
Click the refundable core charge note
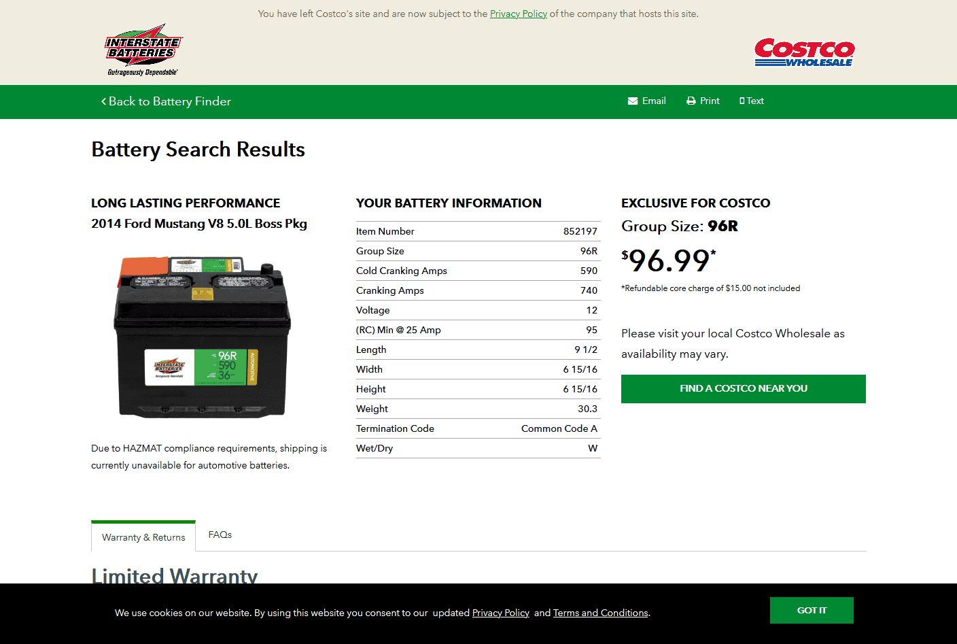tap(711, 288)
